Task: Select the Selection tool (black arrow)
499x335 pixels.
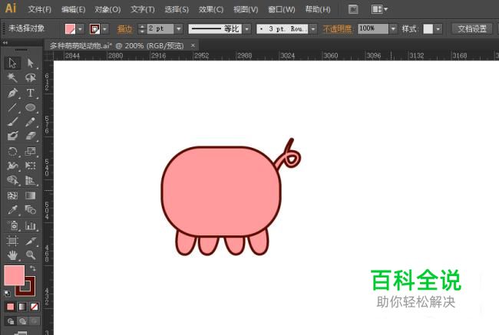Action: coord(12,63)
